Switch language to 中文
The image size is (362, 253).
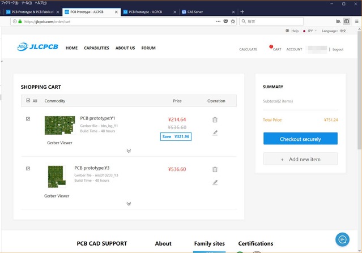343,31
